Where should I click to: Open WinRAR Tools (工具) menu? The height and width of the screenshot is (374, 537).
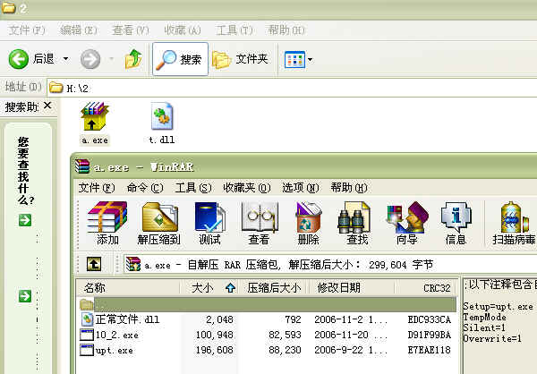(193, 188)
